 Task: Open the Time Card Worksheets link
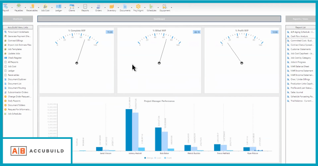pyautogui.click(x=18, y=32)
